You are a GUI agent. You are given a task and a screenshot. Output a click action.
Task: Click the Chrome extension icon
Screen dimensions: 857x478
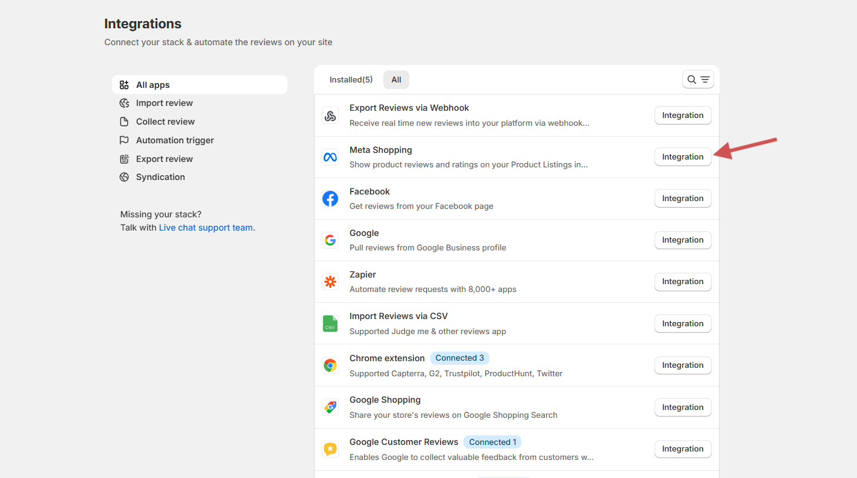click(330, 365)
